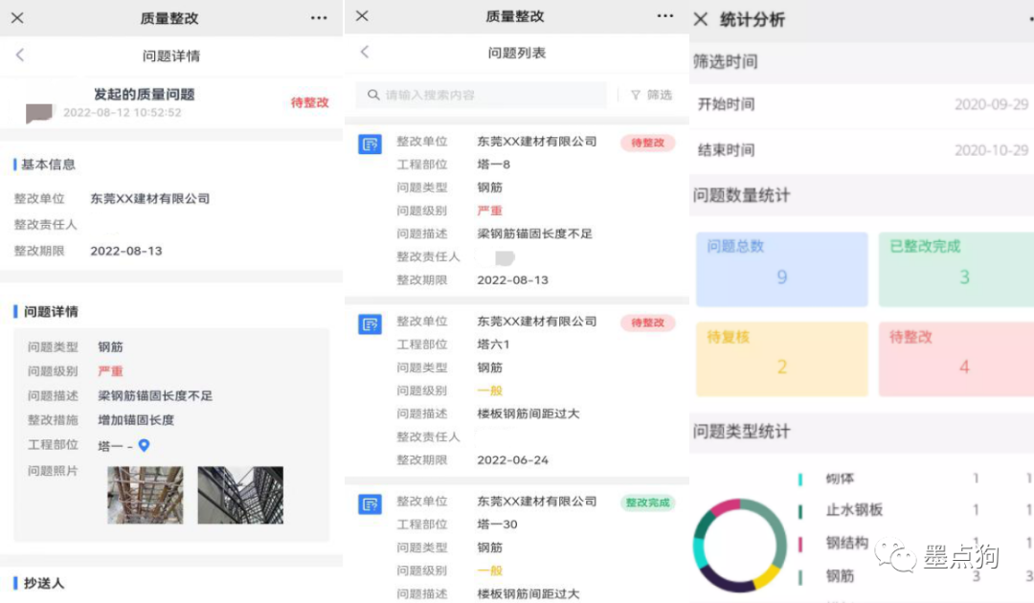Click the document icon for 塔六1 issue

(370, 324)
